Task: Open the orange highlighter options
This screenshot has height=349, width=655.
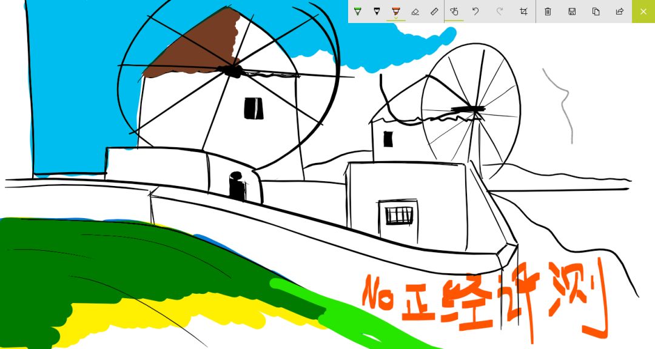Action: tap(396, 12)
